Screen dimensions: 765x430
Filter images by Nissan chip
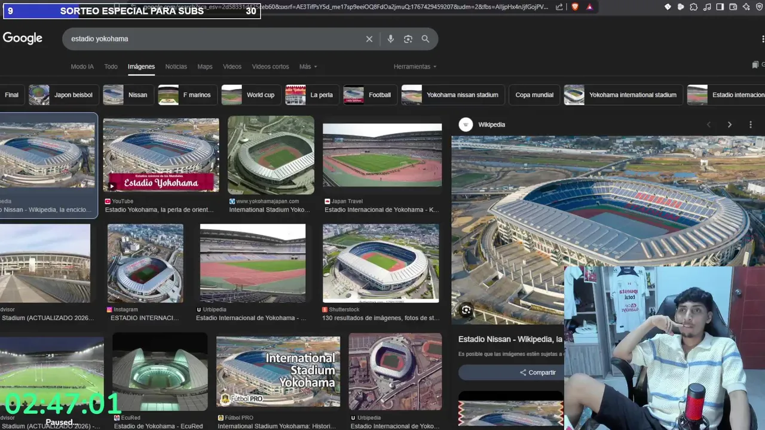[x=127, y=95]
